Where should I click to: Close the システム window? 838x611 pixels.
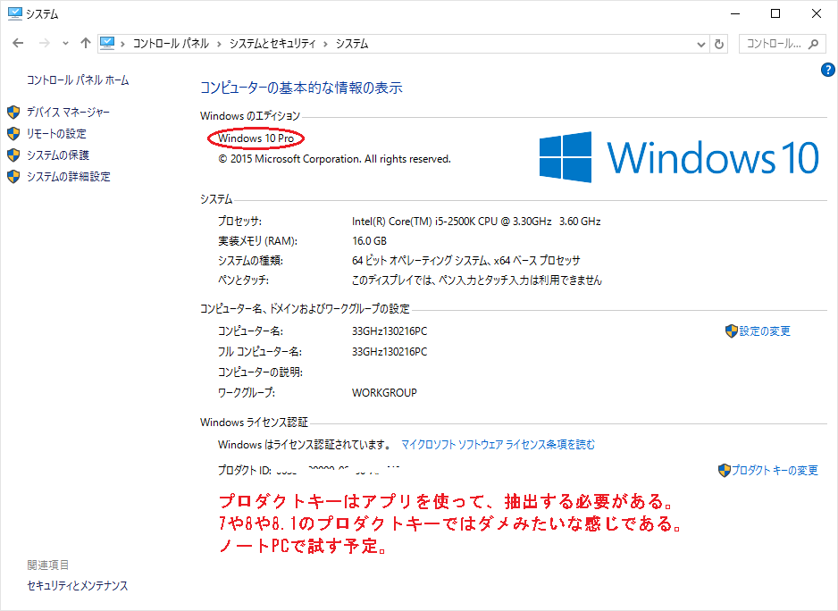tap(817, 14)
